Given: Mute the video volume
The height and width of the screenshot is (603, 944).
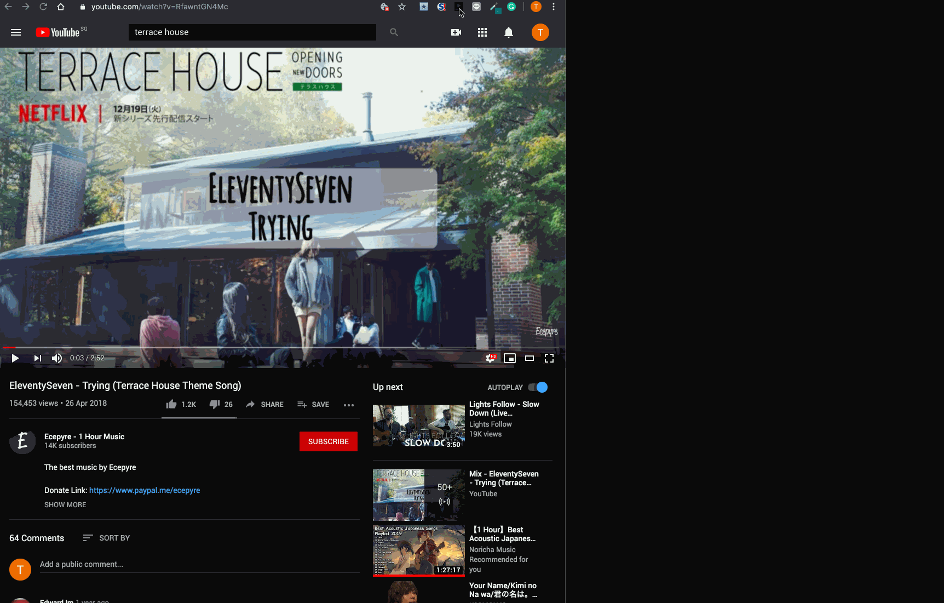Looking at the screenshot, I should tap(57, 358).
